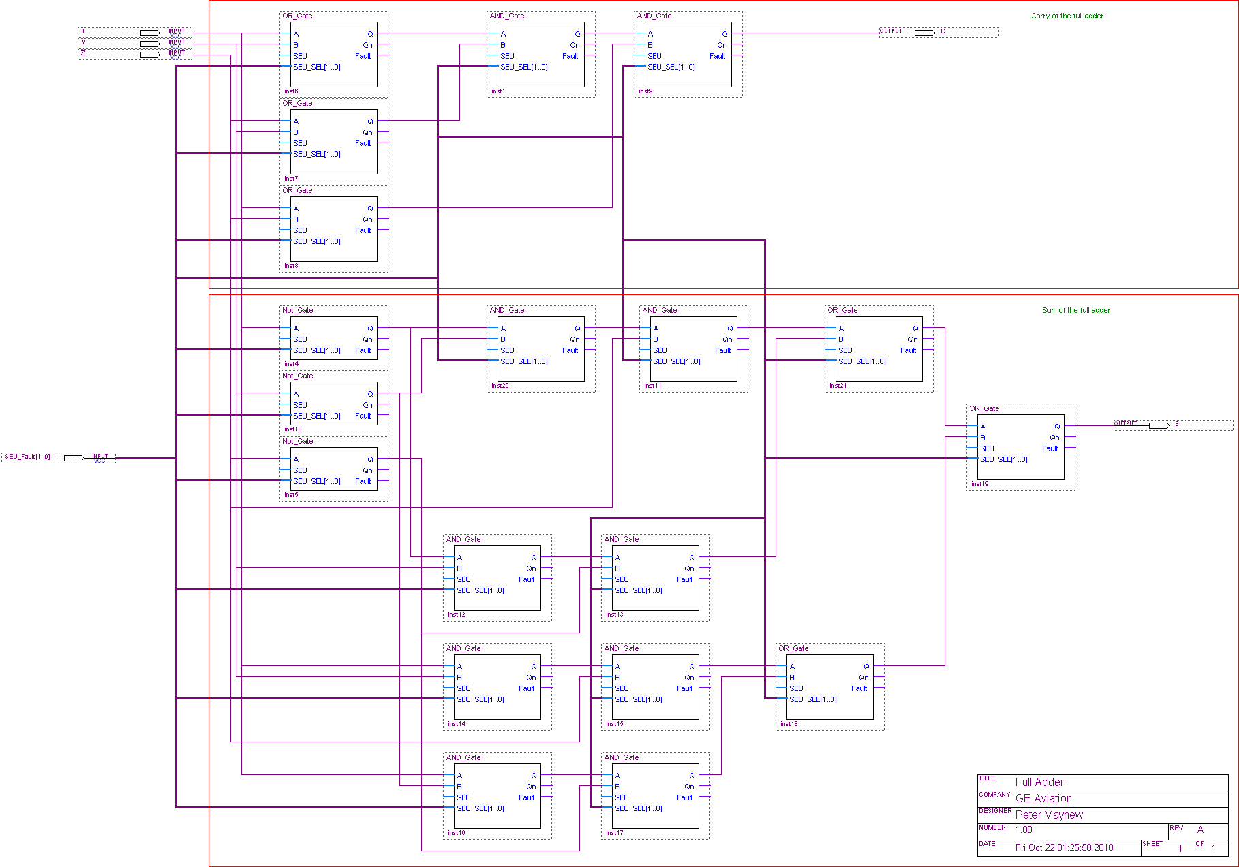The width and height of the screenshot is (1239, 867).
Task: Click the Not_Gate block inst4
Action: [x=333, y=339]
